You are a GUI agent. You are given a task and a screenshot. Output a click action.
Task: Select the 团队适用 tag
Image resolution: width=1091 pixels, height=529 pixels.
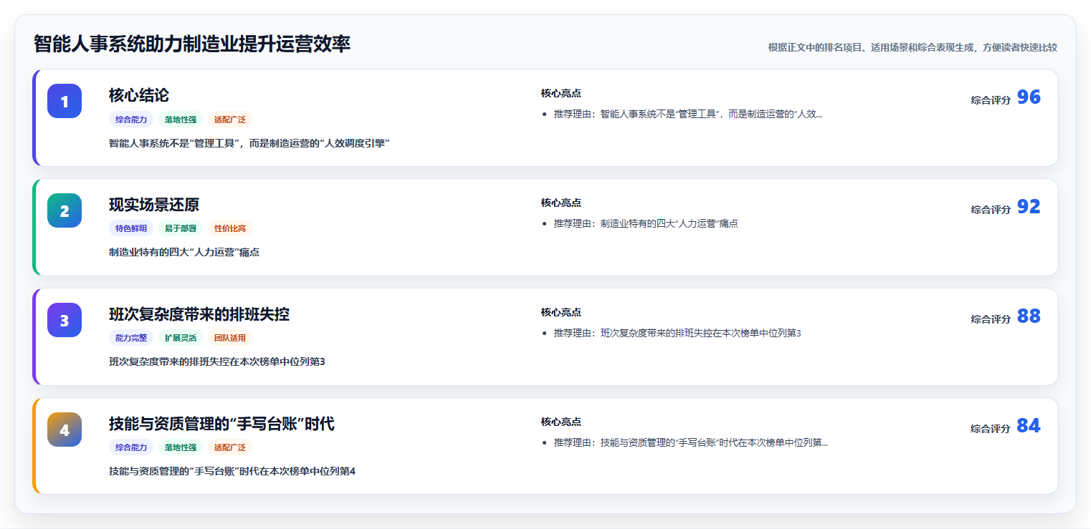230,339
